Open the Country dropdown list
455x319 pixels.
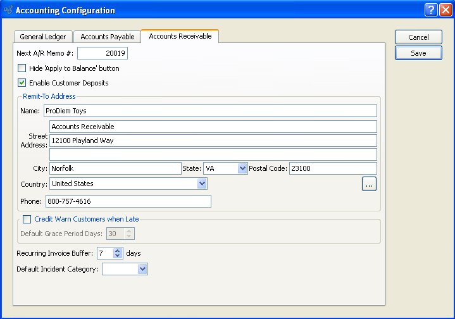coord(202,184)
